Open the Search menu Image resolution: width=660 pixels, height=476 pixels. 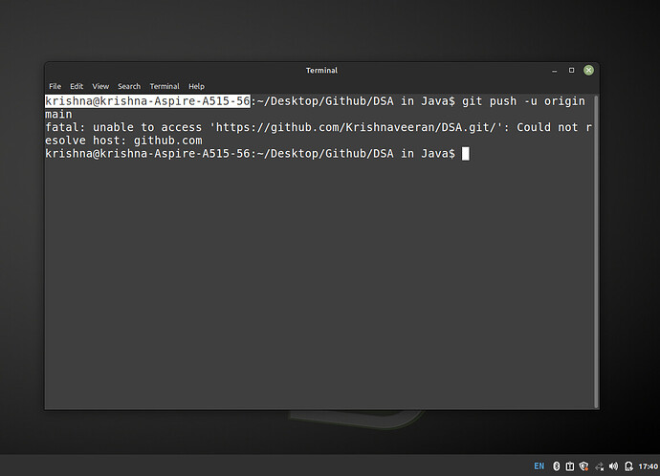(129, 86)
